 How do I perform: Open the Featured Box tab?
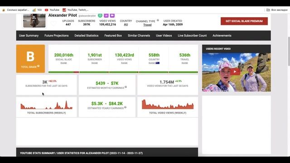coord(113,35)
